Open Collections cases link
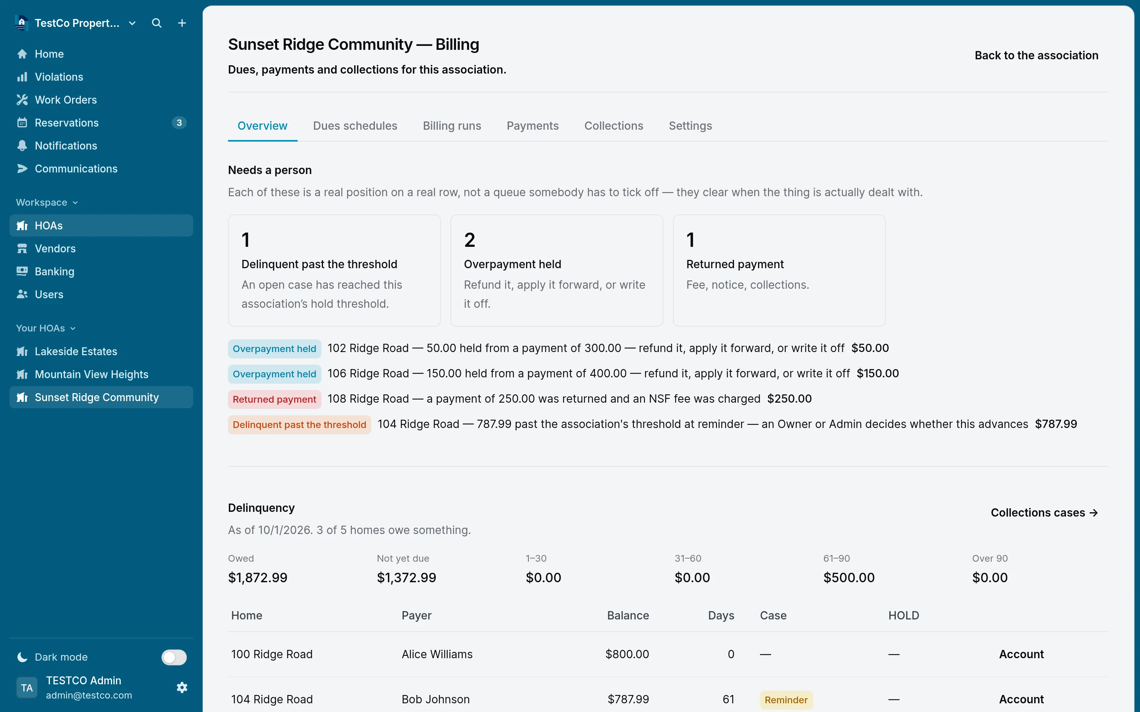Screen dimensions: 1140x712 (x=1044, y=513)
